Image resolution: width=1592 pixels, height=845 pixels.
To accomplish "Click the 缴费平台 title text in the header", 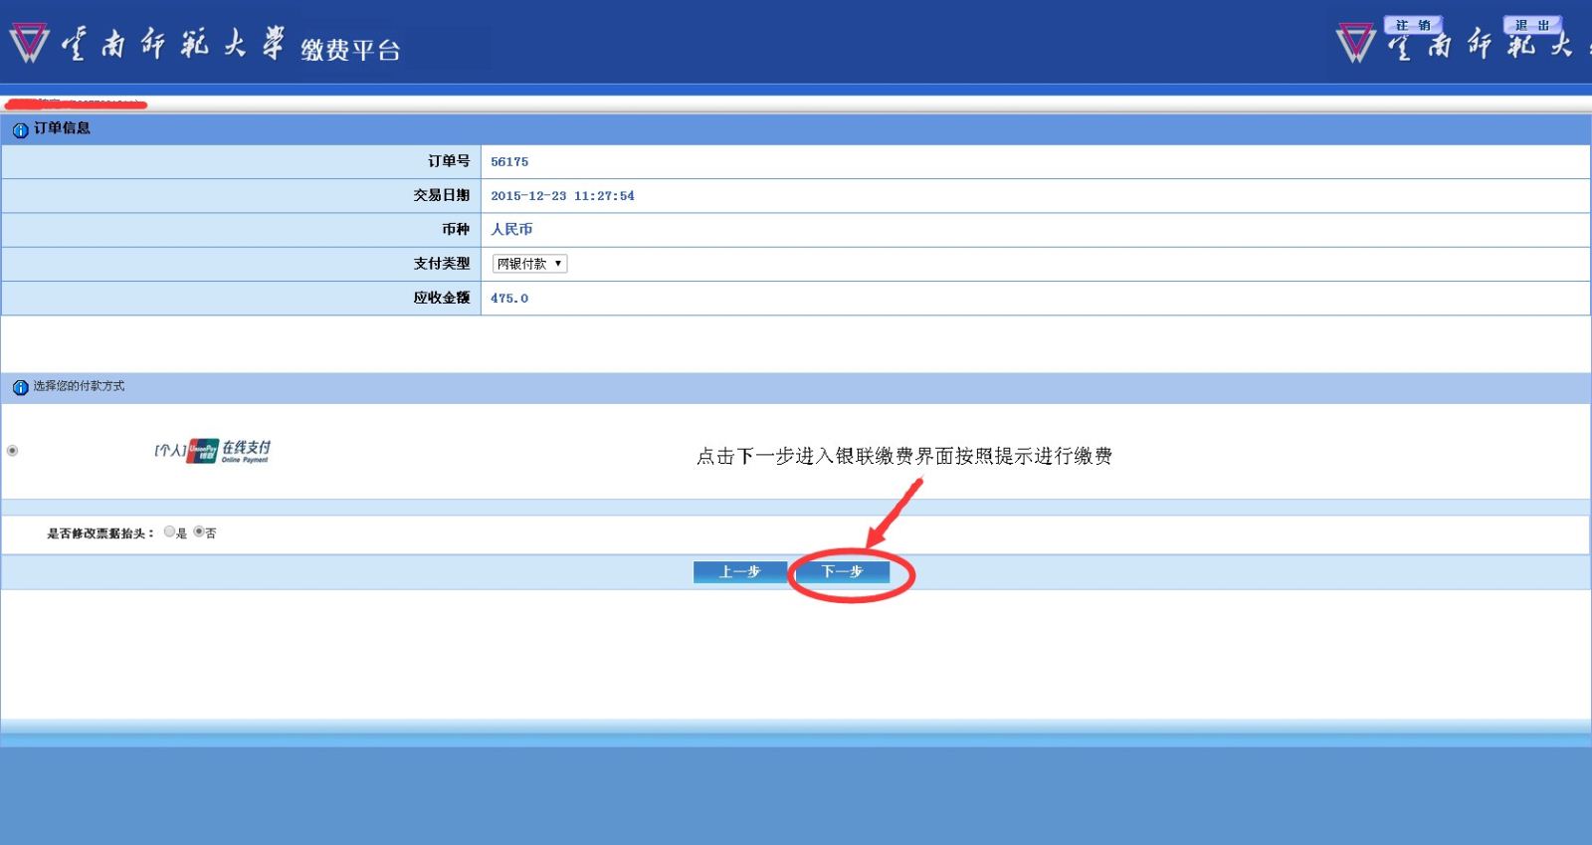I will click(350, 50).
